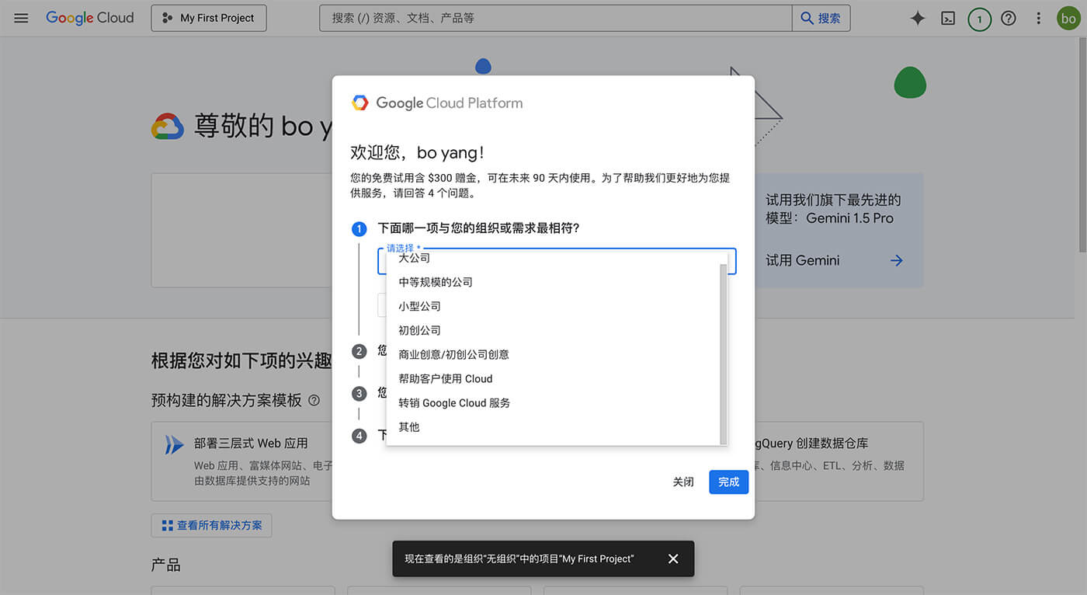This screenshot has width=1087, height=595.
Task: Click the Google Cloud logo
Action: [89, 18]
